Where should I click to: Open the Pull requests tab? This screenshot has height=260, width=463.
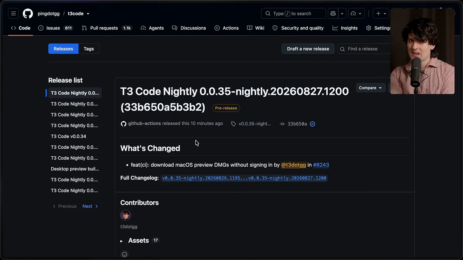pyautogui.click(x=106, y=28)
